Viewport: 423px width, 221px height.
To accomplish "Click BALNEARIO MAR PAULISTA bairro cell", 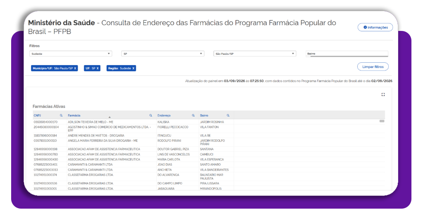I will [x=211, y=176].
